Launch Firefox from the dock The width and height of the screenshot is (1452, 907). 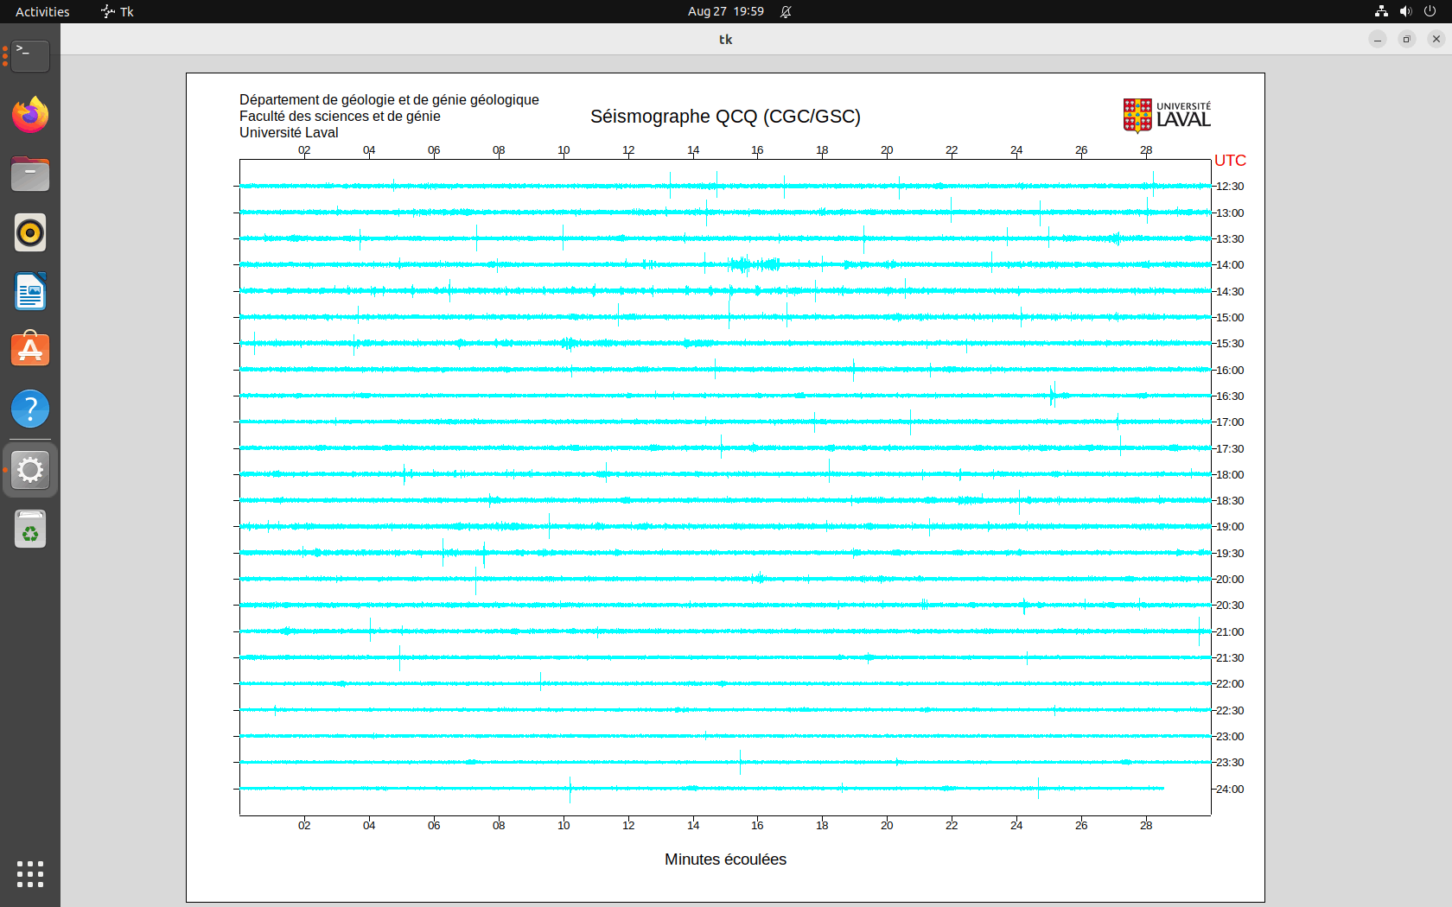(30, 115)
